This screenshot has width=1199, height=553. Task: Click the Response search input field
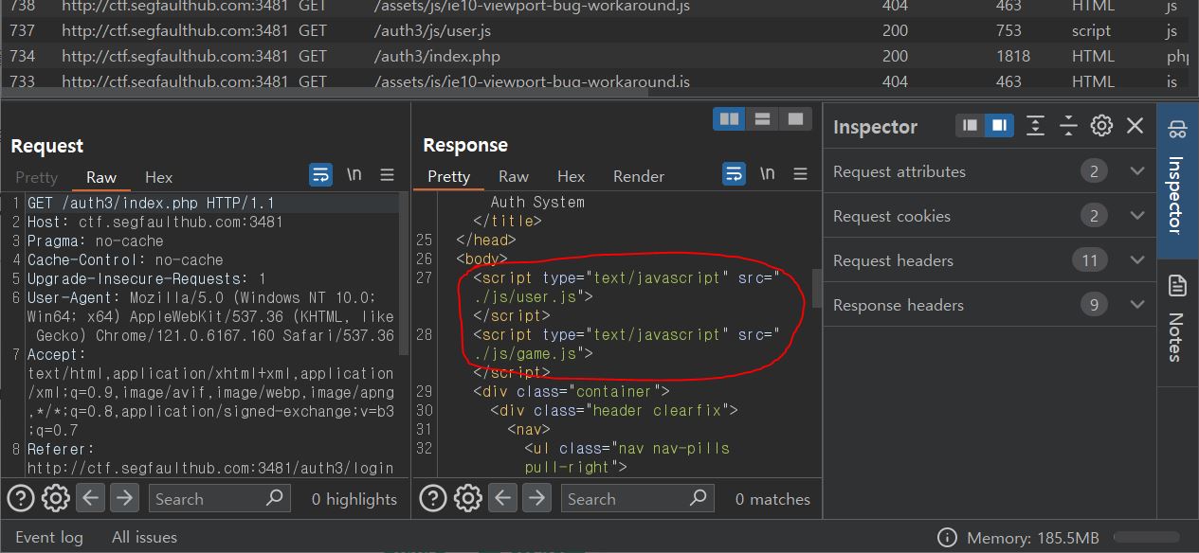click(x=635, y=498)
